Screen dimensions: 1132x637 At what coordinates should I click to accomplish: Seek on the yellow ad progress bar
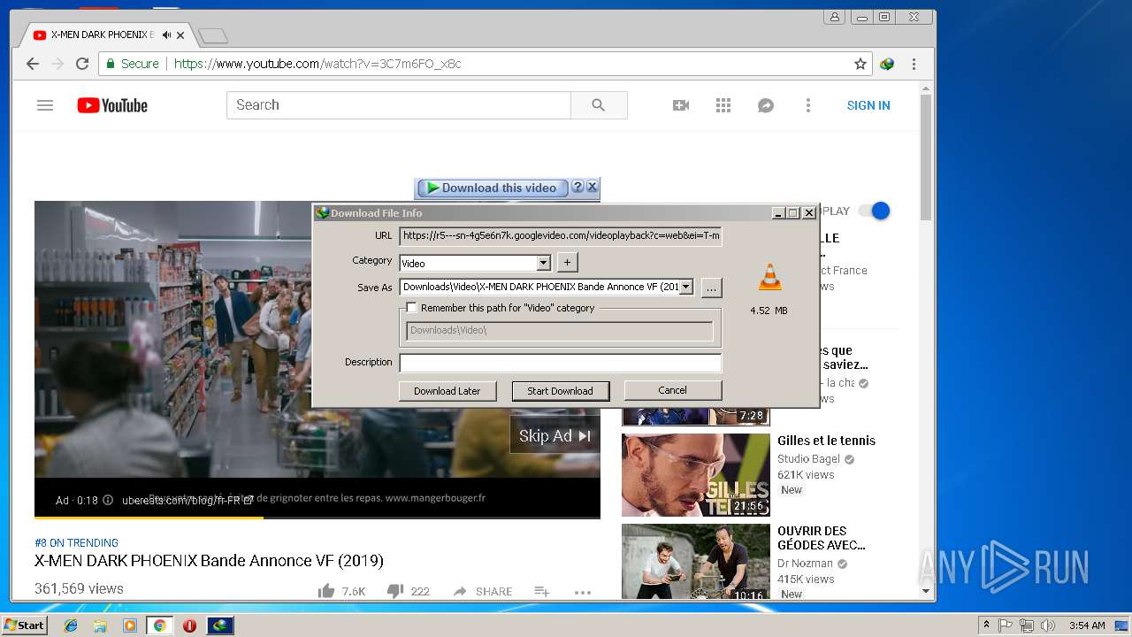[317, 517]
